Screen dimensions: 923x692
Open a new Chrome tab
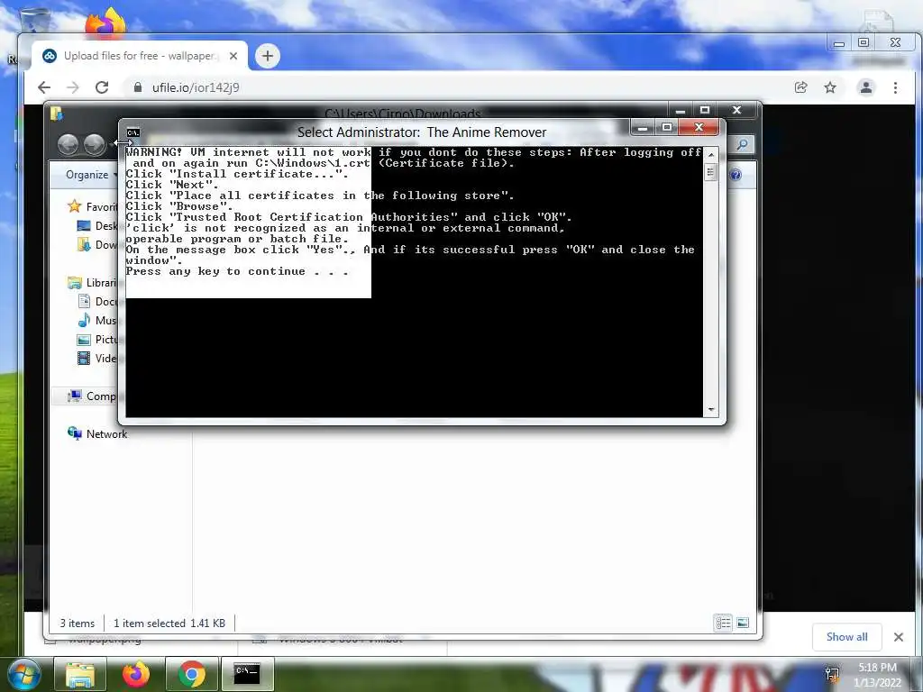tap(267, 56)
